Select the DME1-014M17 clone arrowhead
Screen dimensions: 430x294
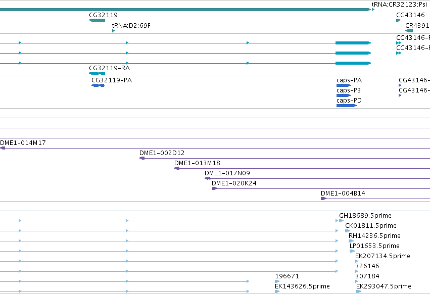(x=3, y=148)
